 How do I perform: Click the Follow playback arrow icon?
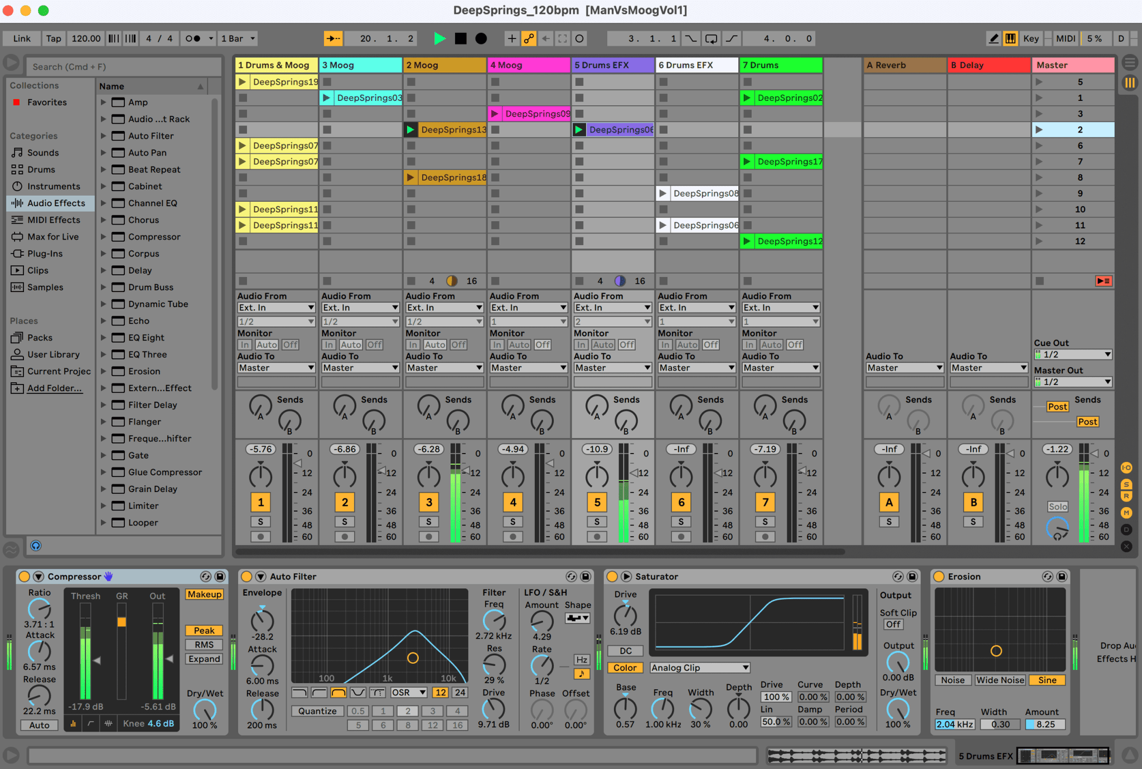[x=333, y=38]
